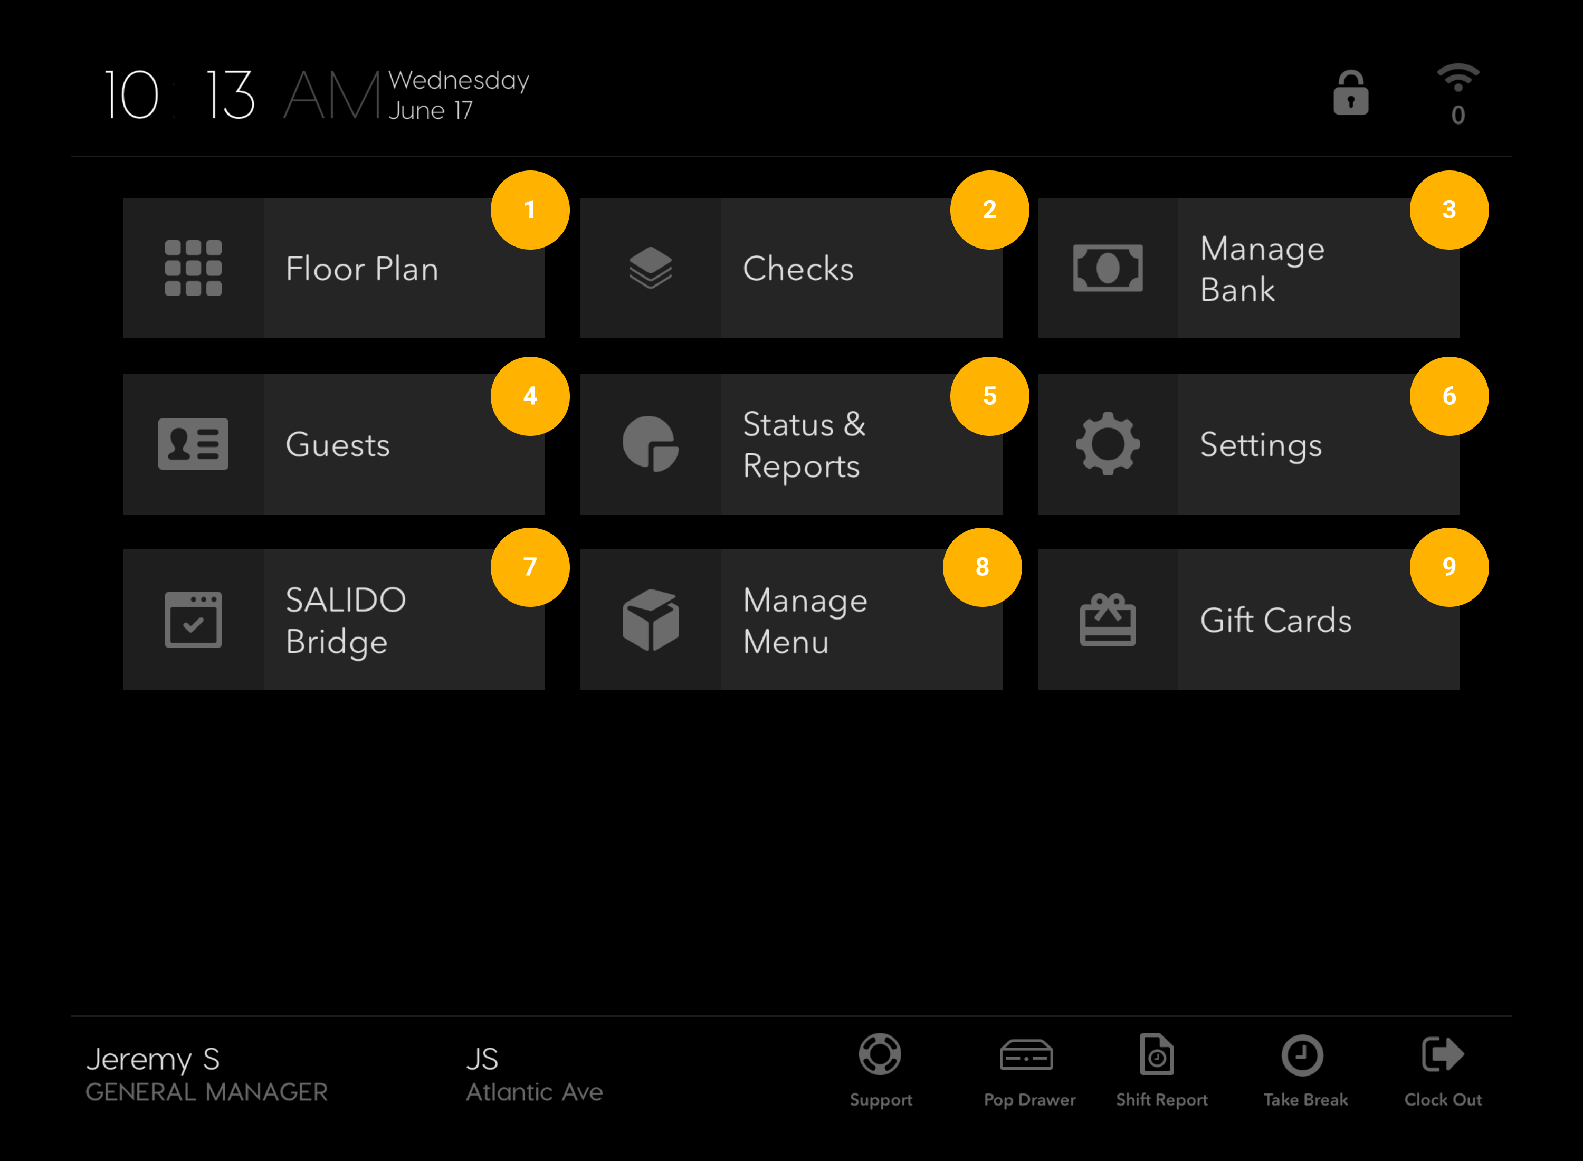Click the Gift Cards present icon

point(1108,619)
